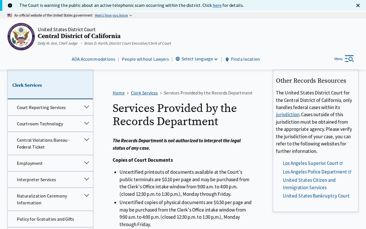This screenshot has width=366, height=229.
Task: Expand Courtroom Technology chevron
Action: pyautogui.click(x=87, y=123)
